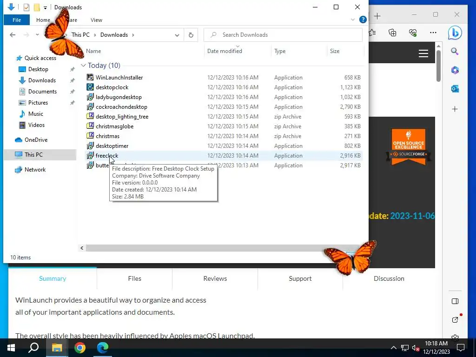The width and height of the screenshot is (476, 357).
Task: Open the notification center in taskbar
Action: pos(461,348)
